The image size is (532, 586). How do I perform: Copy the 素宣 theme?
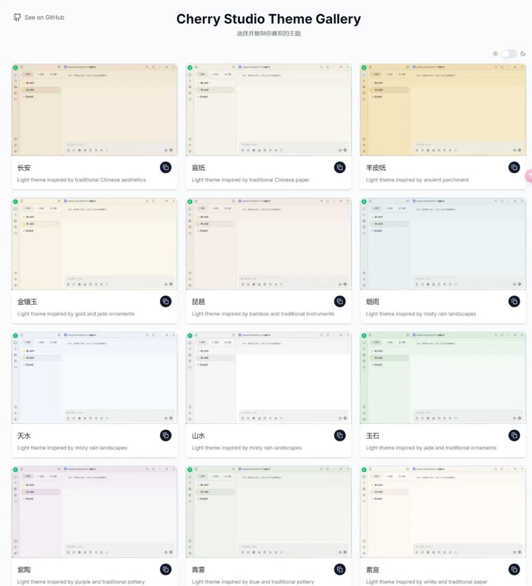[514, 570]
